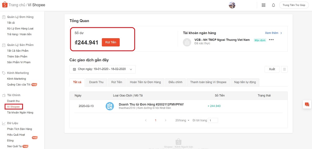Click the amount + 244.940
The image size is (312, 149).
pyautogui.click(x=214, y=106)
